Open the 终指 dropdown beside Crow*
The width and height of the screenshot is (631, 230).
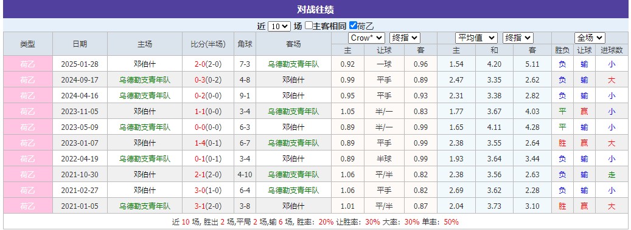[405, 38]
